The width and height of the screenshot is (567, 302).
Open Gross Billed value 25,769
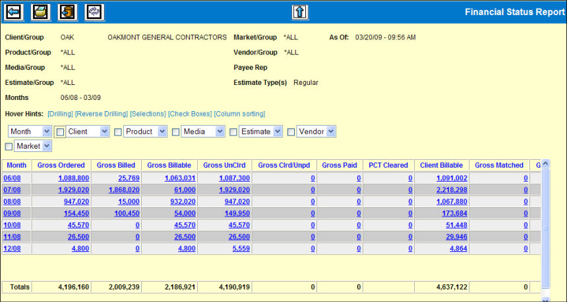[129, 178]
